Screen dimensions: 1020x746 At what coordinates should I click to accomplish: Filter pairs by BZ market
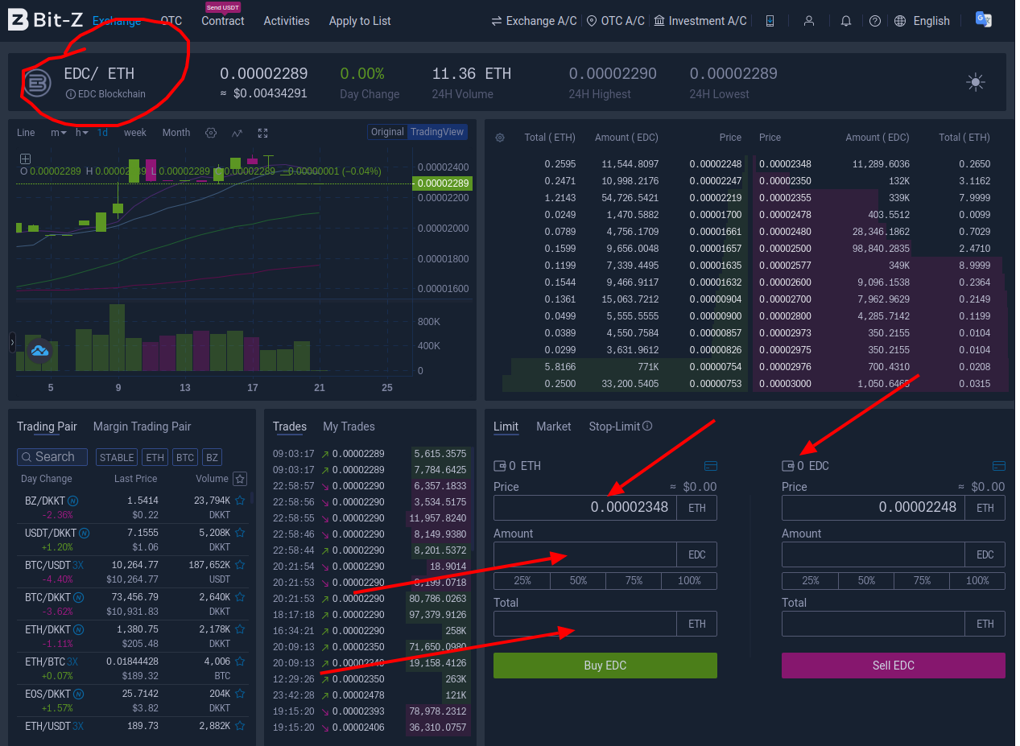click(x=212, y=457)
